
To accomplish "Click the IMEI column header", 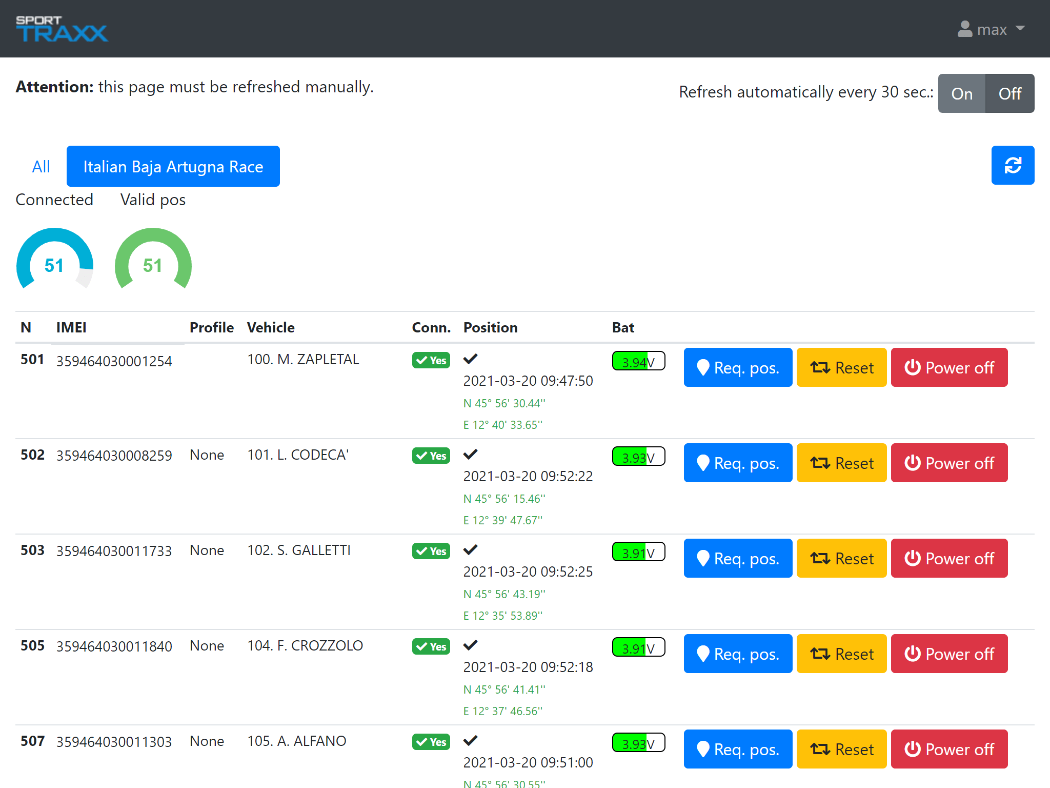I will 71,327.
